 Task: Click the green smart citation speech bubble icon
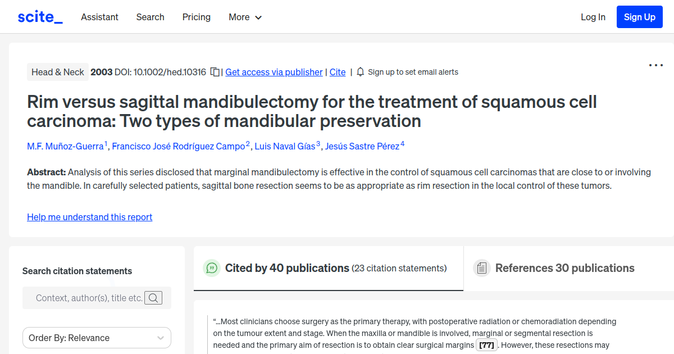[x=211, y=268]
